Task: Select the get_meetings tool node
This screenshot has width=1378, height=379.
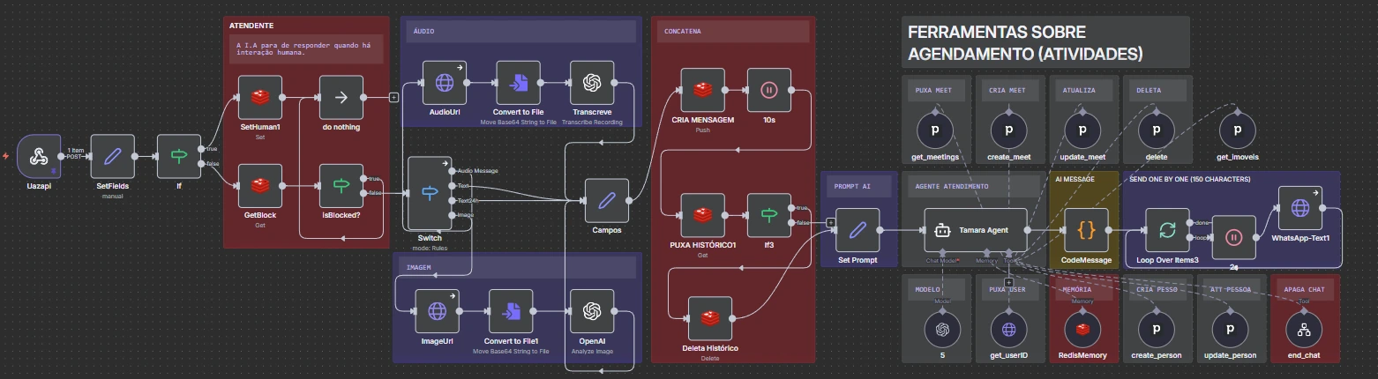Action: [935, 130]
